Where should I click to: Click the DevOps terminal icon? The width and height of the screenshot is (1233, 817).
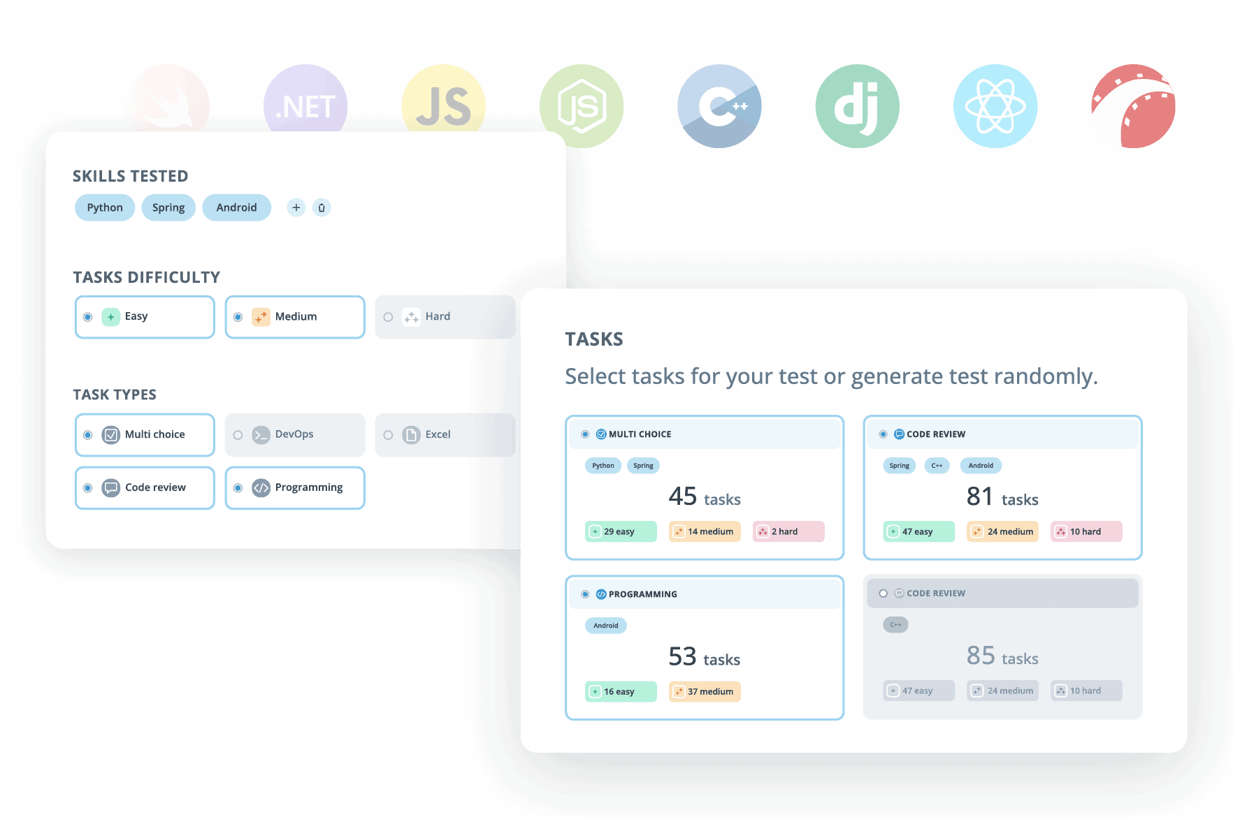(x=261, y=435)
